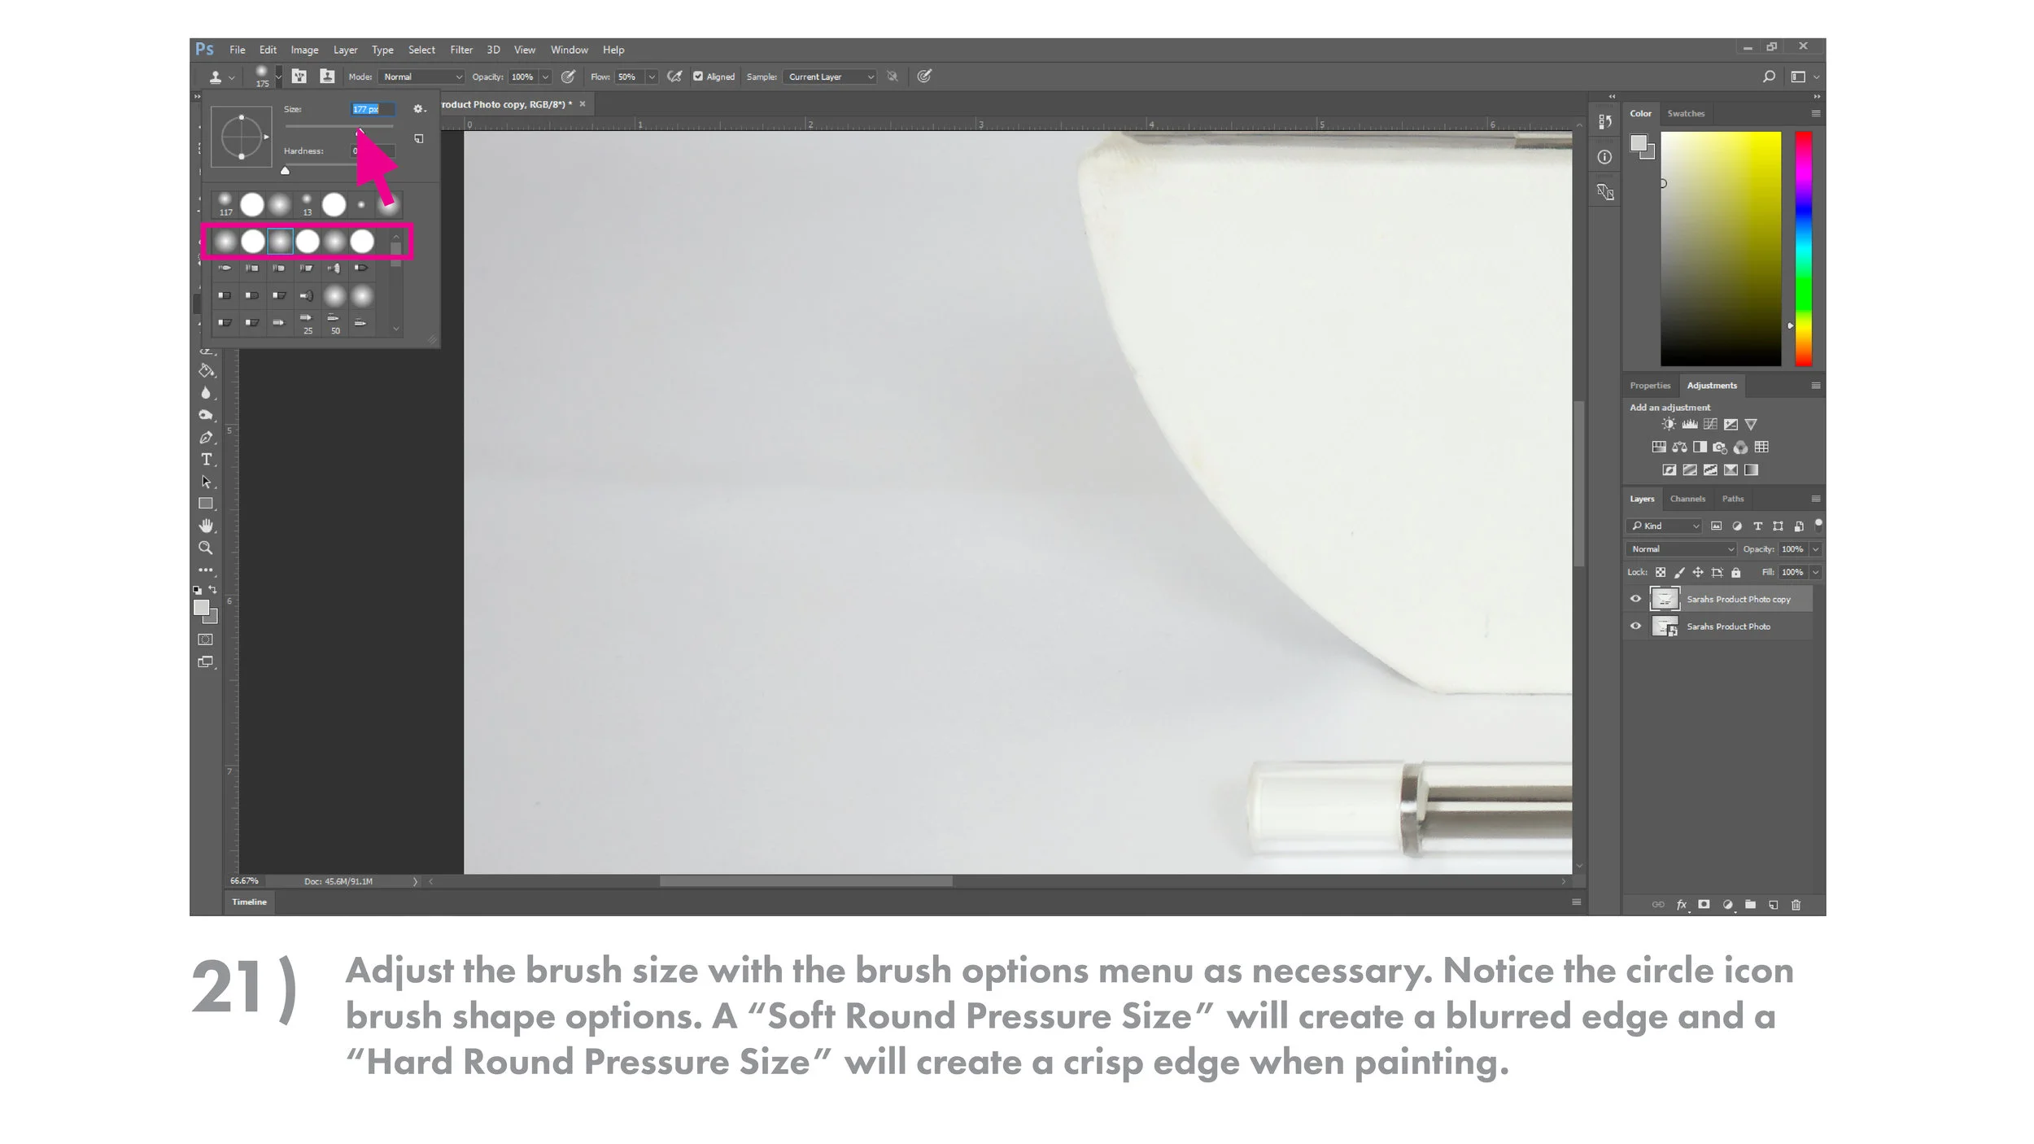Open the Window menu
The height and width of the screenshot is (1144, 2034).
[x=569, y=50]
